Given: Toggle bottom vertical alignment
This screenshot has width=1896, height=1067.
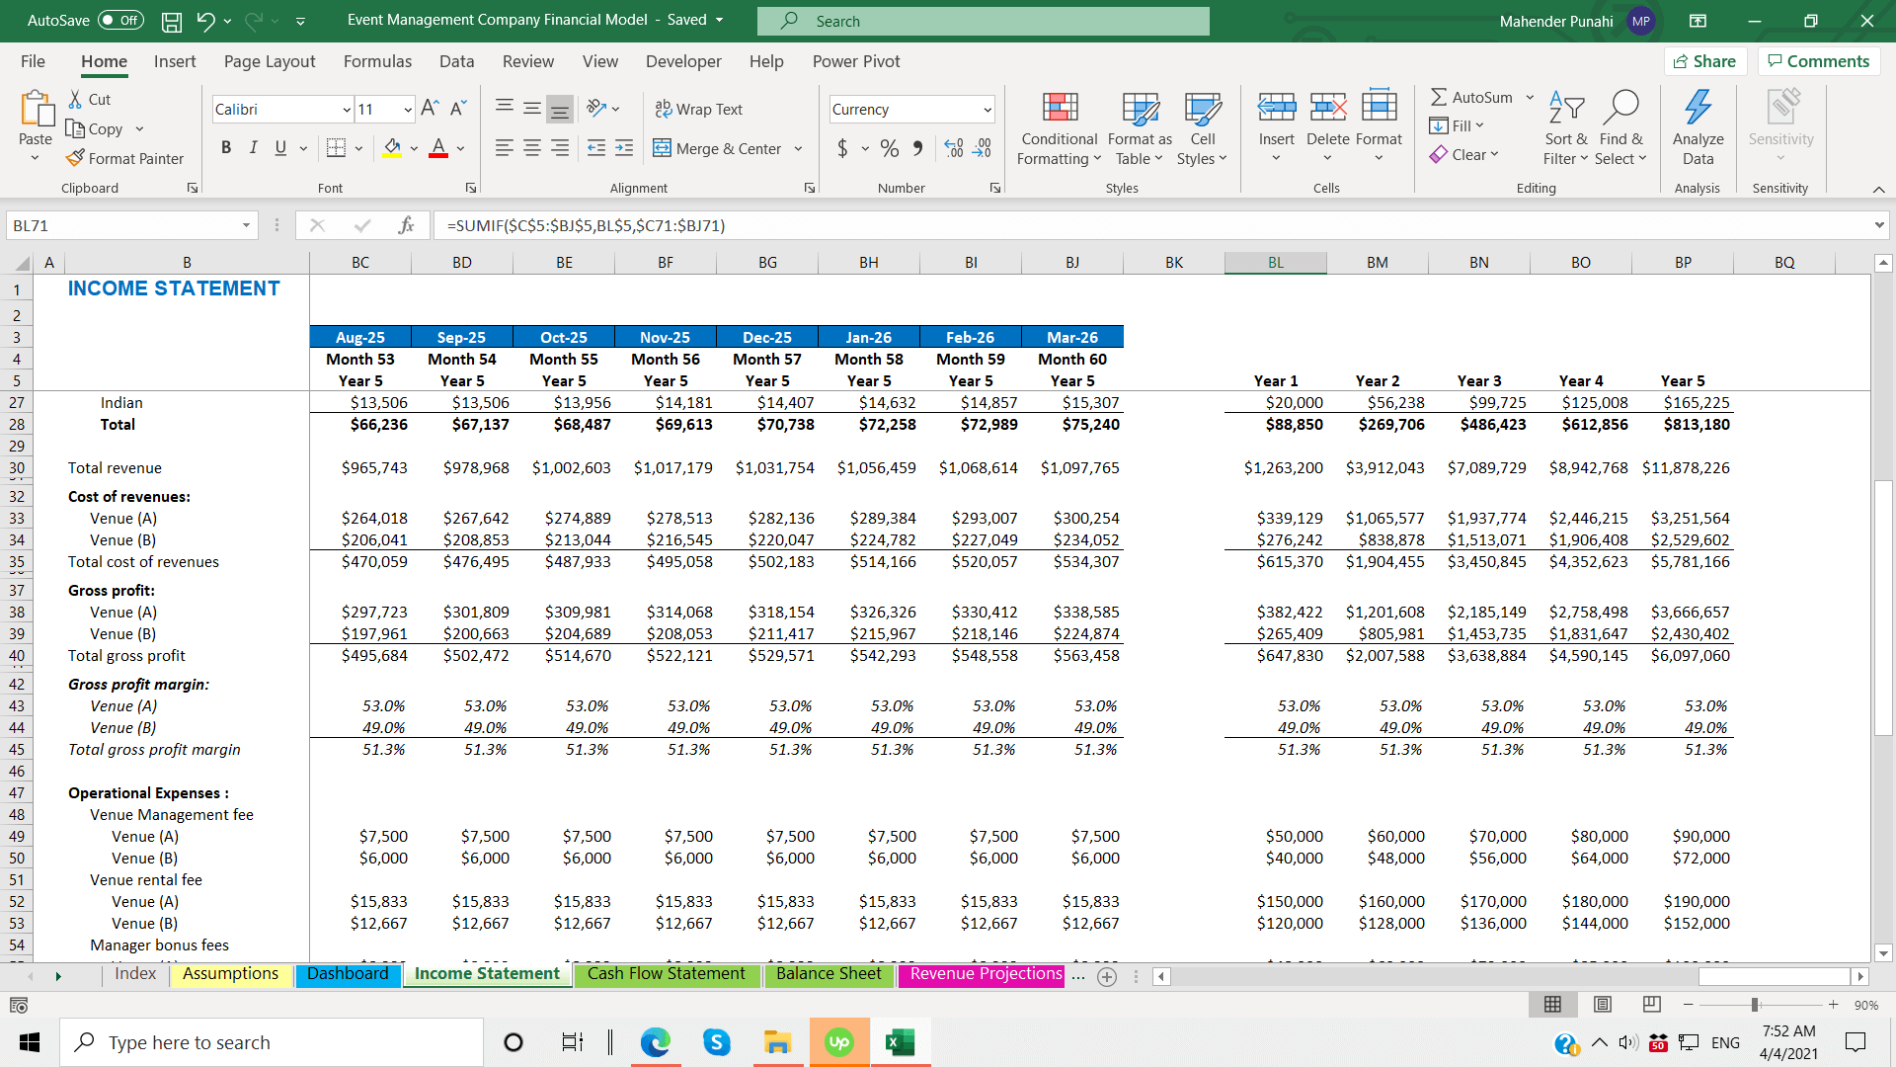Looking at the screenshot, I should (x=560, y=109).
